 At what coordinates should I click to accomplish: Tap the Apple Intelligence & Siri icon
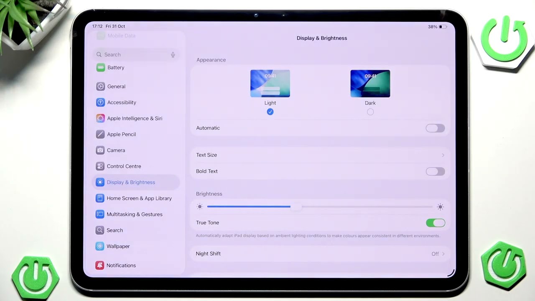click(100, 118)
